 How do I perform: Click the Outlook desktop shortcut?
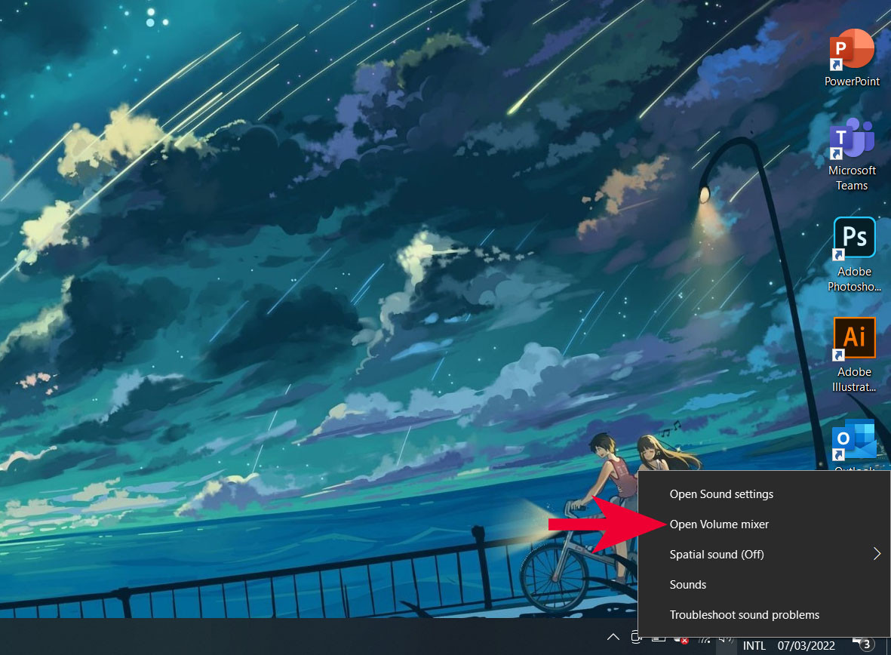tap(854, 442)
